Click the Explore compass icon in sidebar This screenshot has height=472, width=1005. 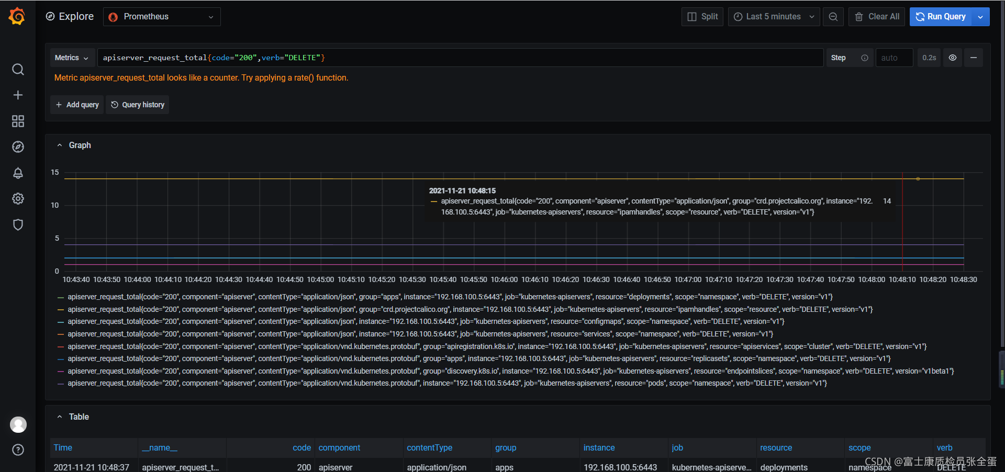point(18,147)
